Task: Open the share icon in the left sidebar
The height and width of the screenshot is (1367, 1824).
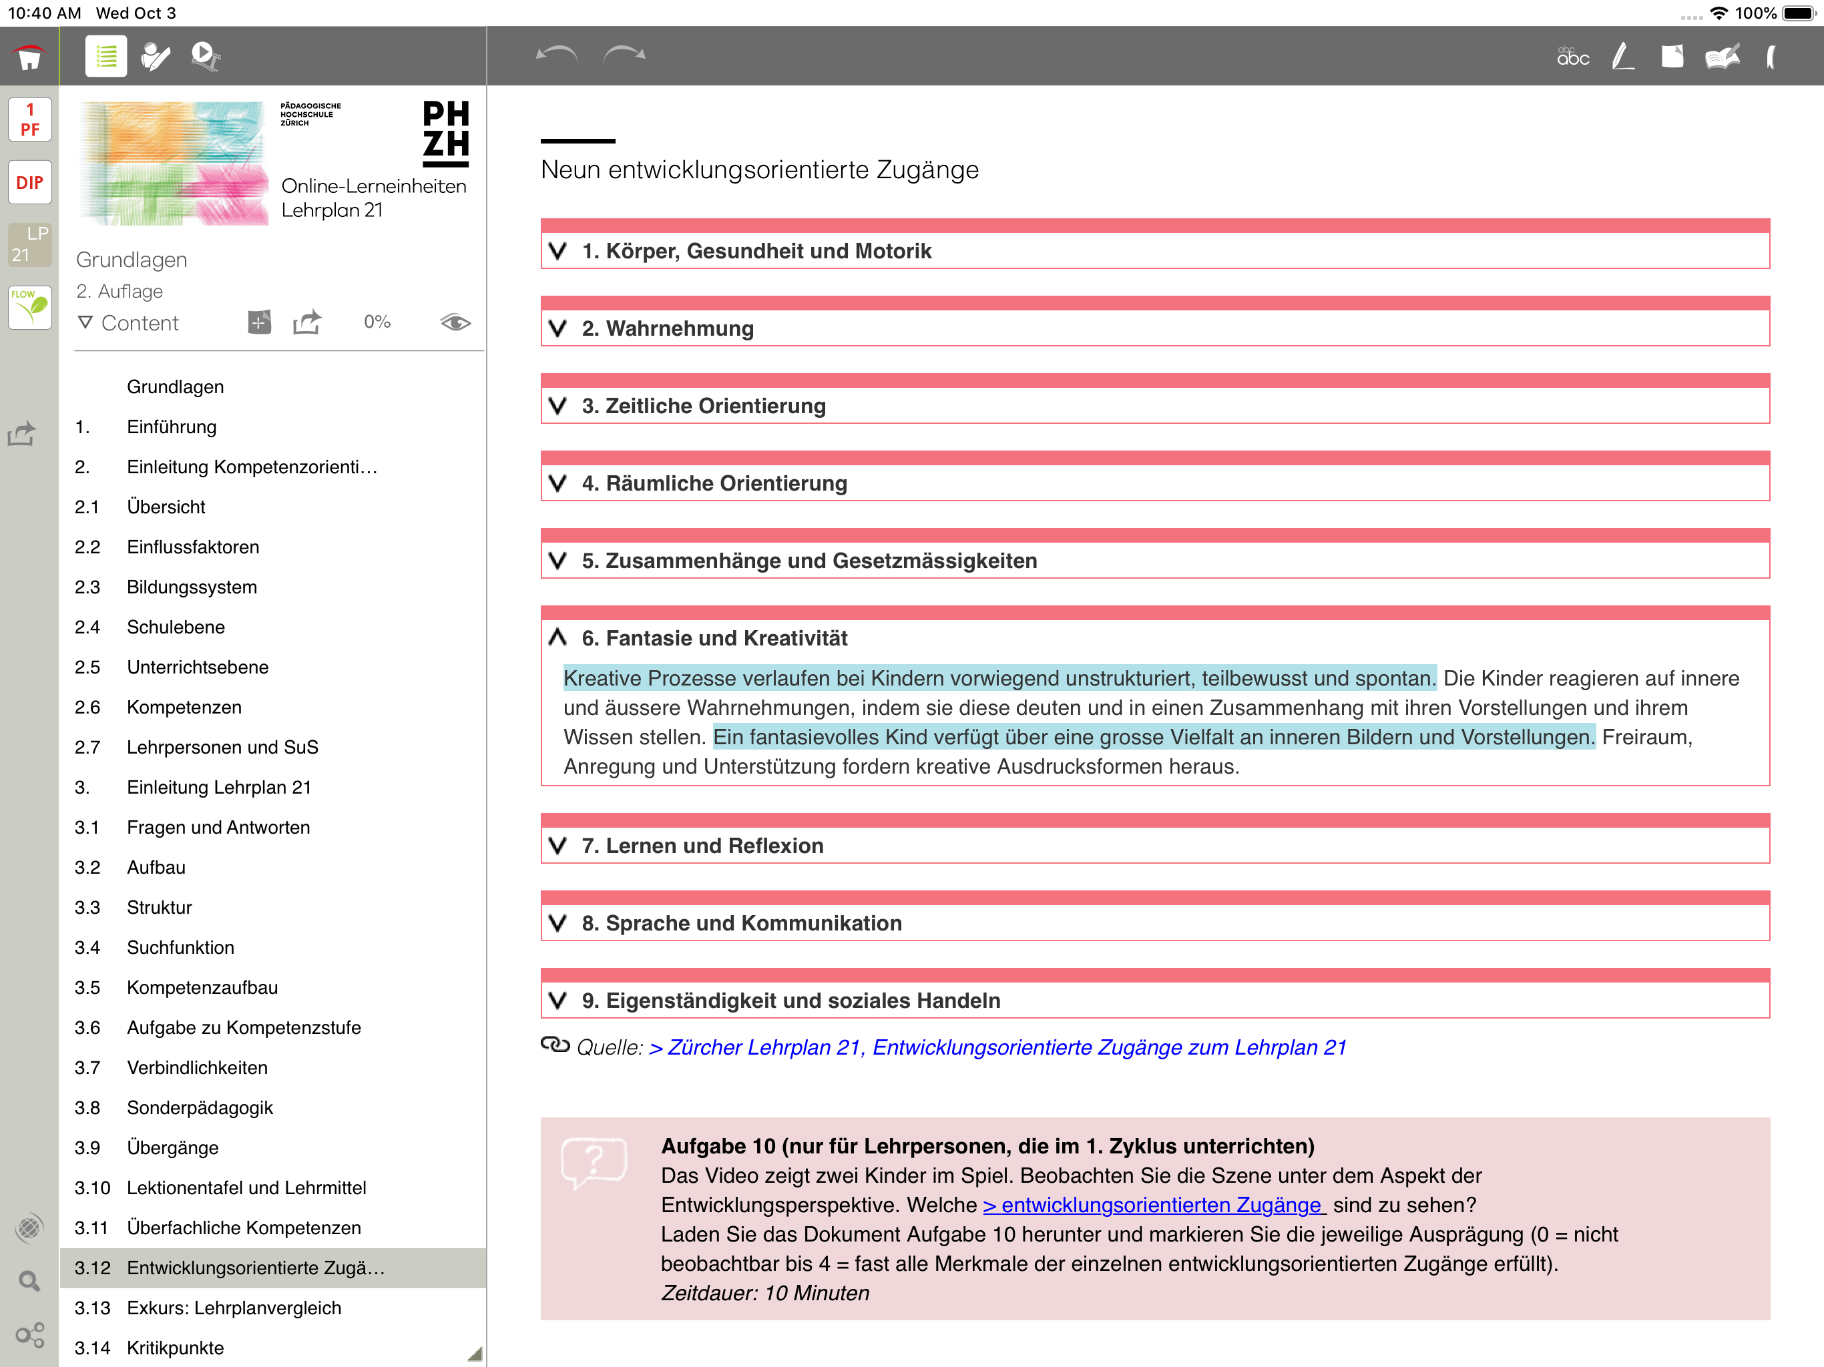Action: 22,433
